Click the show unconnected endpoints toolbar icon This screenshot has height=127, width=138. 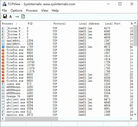(17, 17)
